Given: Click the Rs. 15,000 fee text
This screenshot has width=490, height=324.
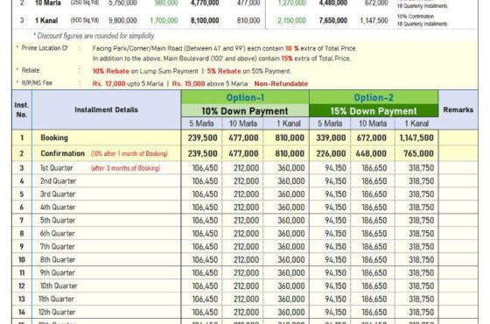Looking at the screenshot, I should point(188,84).
